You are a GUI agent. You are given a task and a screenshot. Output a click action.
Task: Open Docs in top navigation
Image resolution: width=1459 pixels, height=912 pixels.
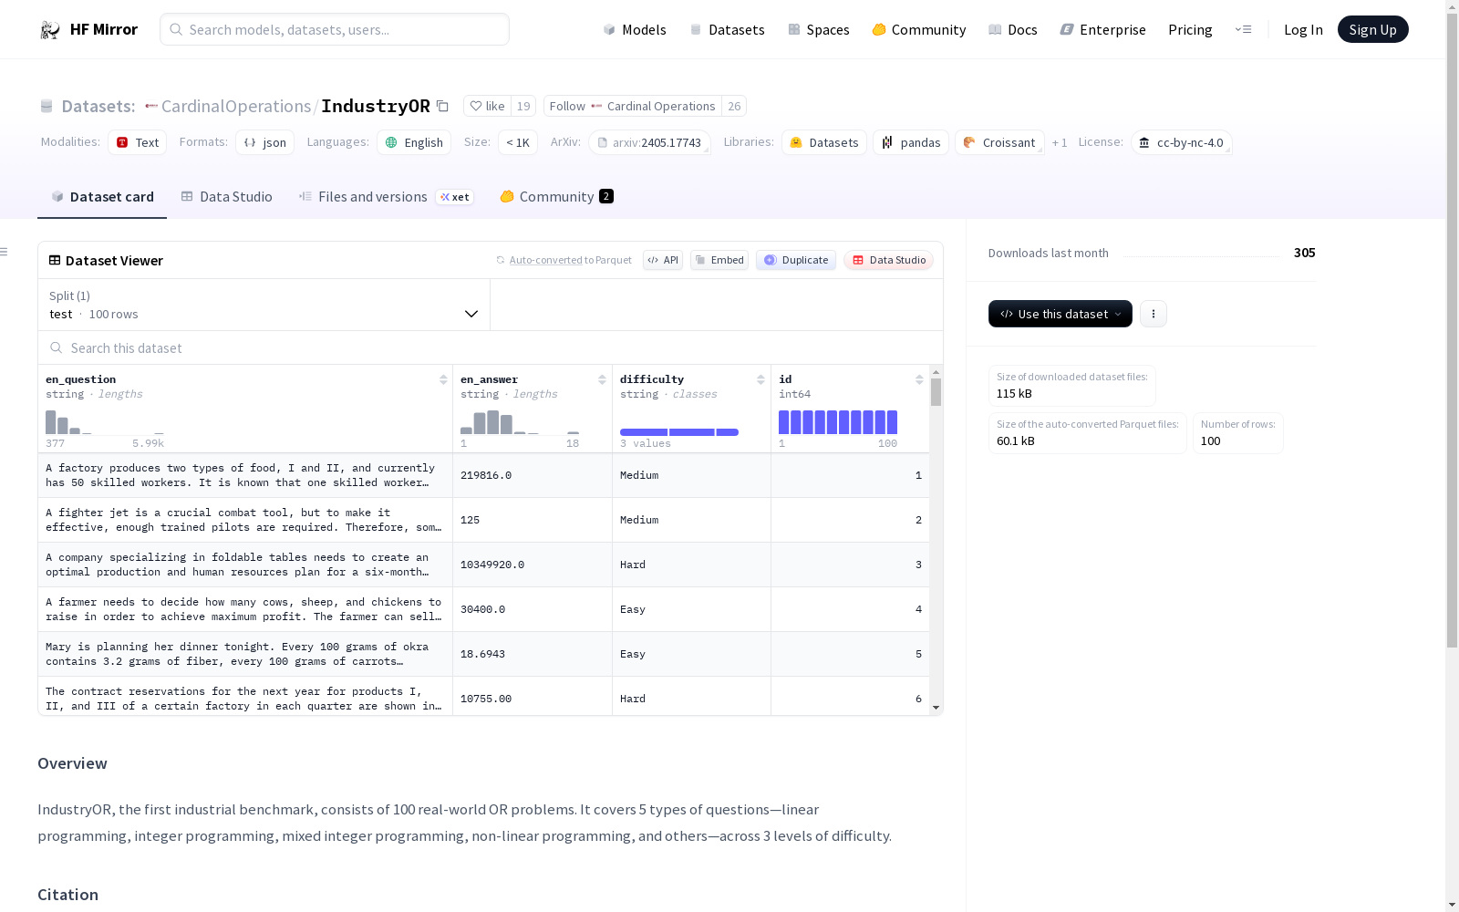pos(1013,30)
